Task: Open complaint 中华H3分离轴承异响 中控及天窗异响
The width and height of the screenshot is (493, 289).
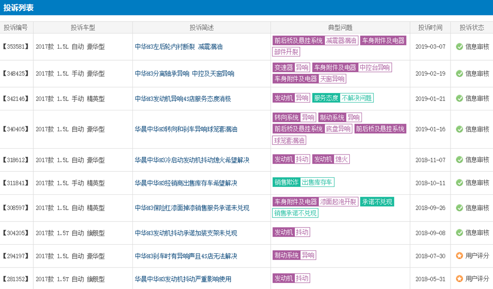Action: click(x=184, y=73)
